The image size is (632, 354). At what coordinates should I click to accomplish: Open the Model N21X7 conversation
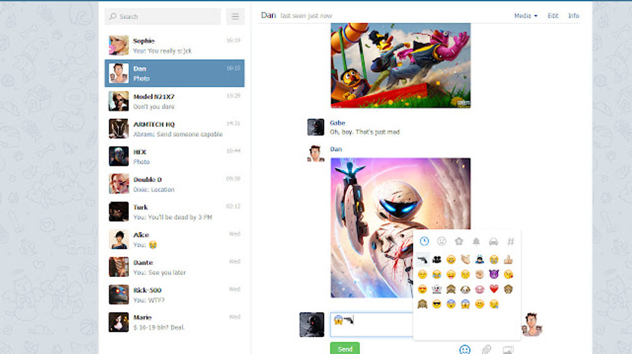point(174,101)
